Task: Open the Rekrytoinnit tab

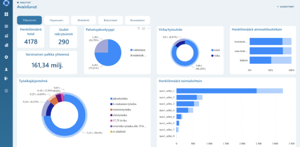Action: (111, 20)
